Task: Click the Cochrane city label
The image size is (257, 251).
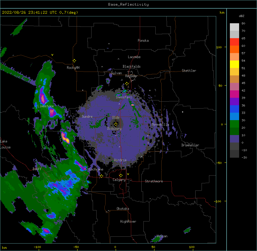Action: 96,169
